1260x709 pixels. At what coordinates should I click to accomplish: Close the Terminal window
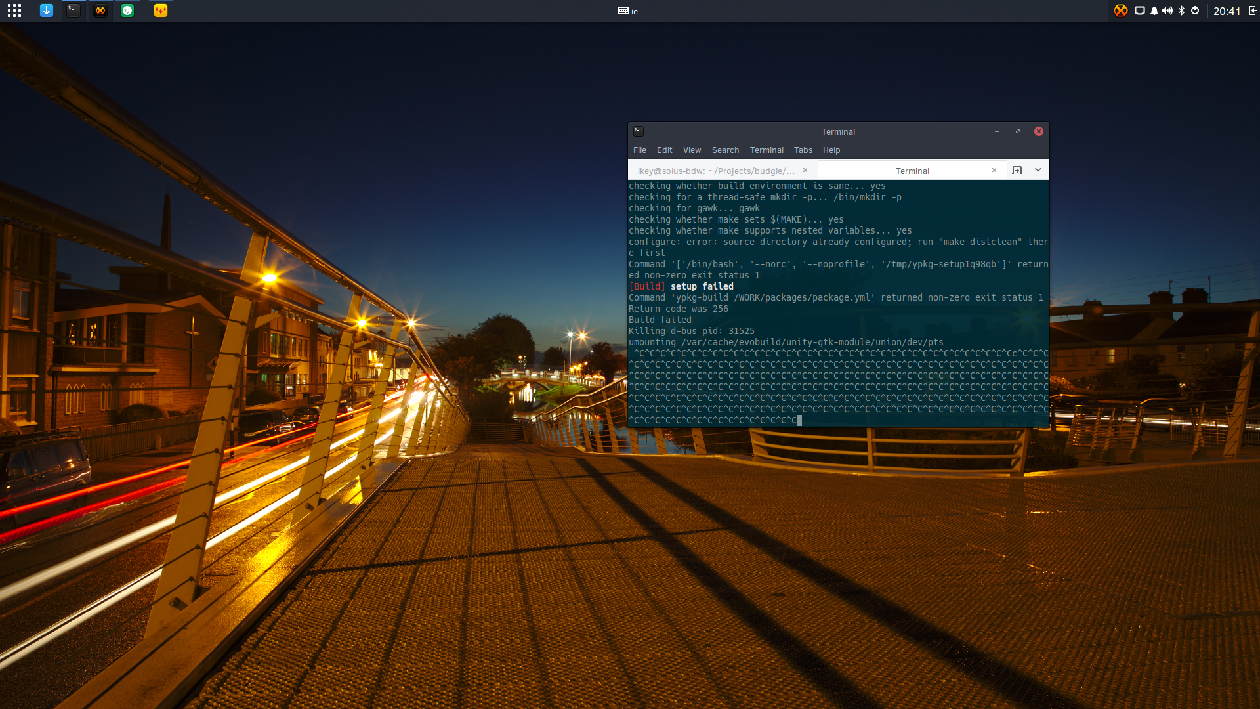pyautogui.click(x=1039, y=131)
